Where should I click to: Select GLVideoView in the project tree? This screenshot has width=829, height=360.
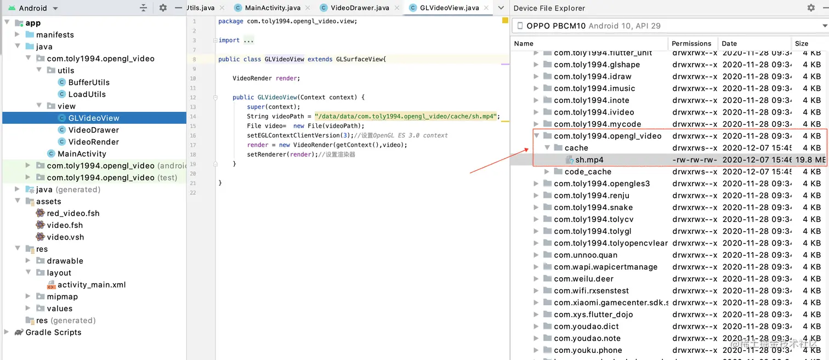94,118
